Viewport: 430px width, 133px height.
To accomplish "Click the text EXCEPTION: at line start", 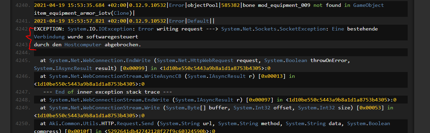I will (49, 29).
